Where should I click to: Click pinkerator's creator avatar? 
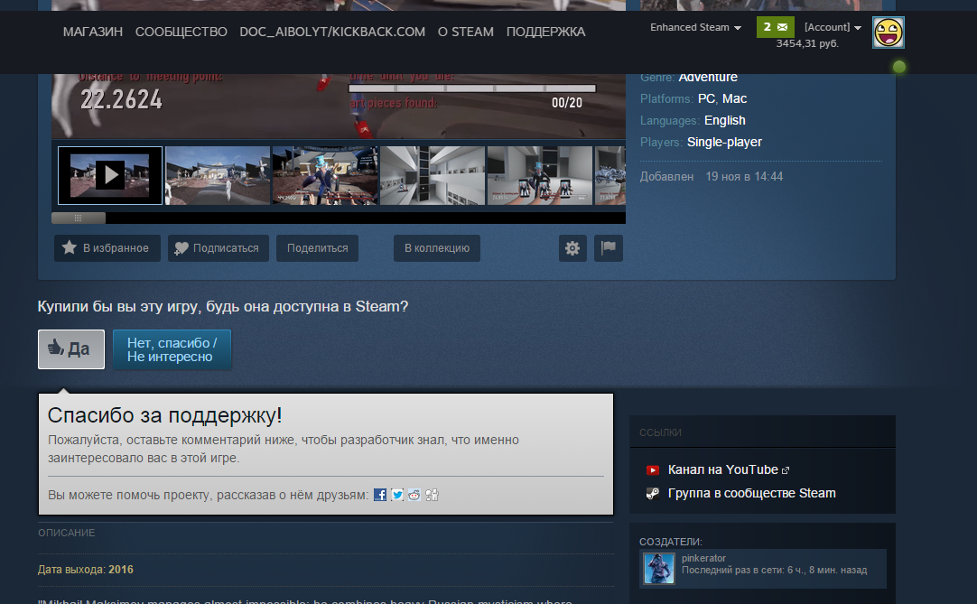(x=658, y=568)
